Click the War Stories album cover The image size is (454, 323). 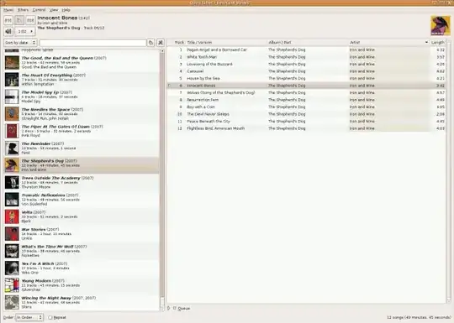tap(12, 234)
